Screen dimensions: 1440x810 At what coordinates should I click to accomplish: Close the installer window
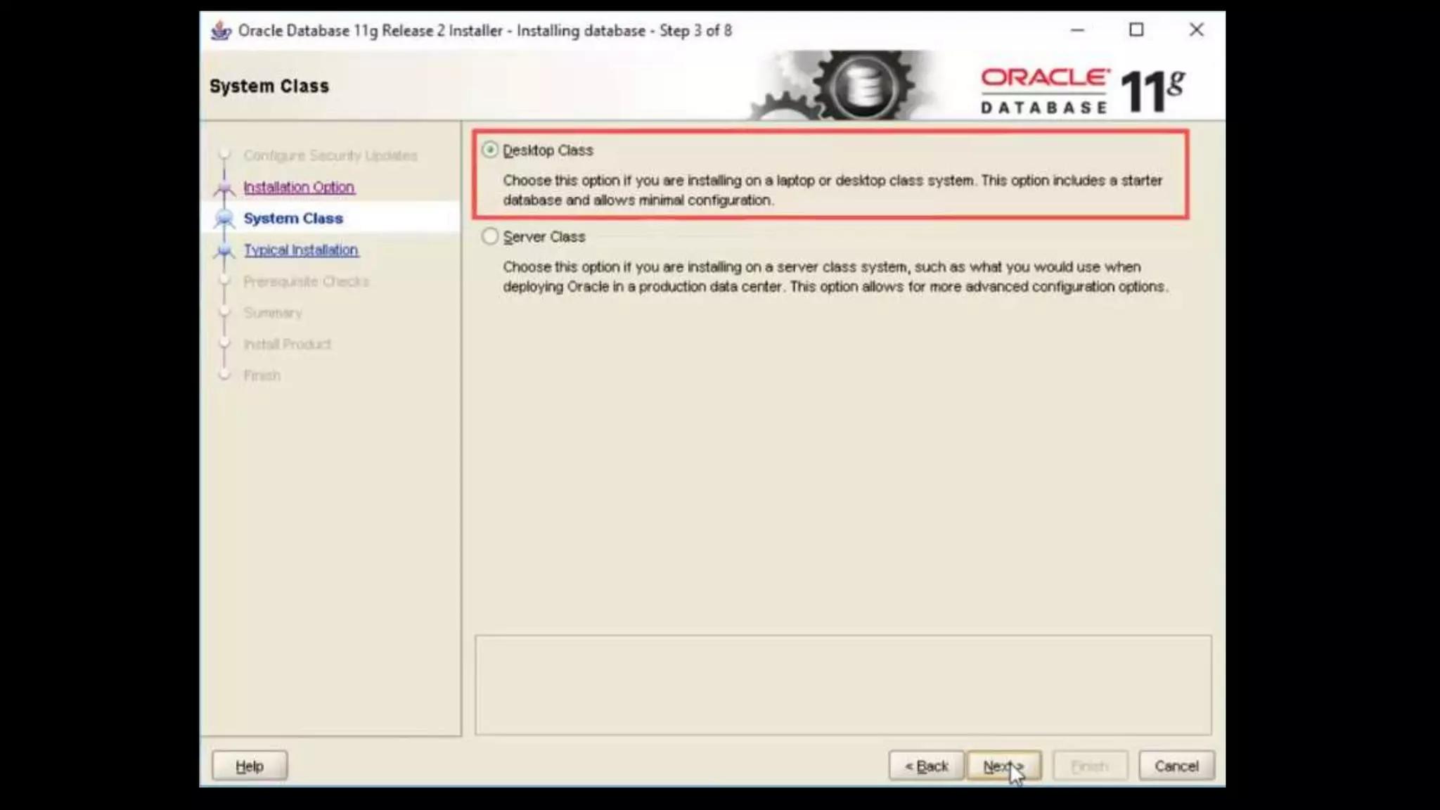(1196, 30)
